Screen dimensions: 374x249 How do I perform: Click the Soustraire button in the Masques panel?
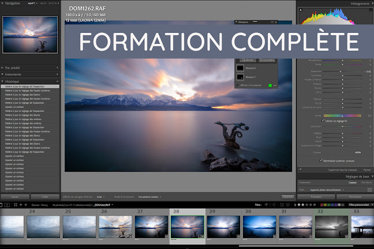(267, 60)
